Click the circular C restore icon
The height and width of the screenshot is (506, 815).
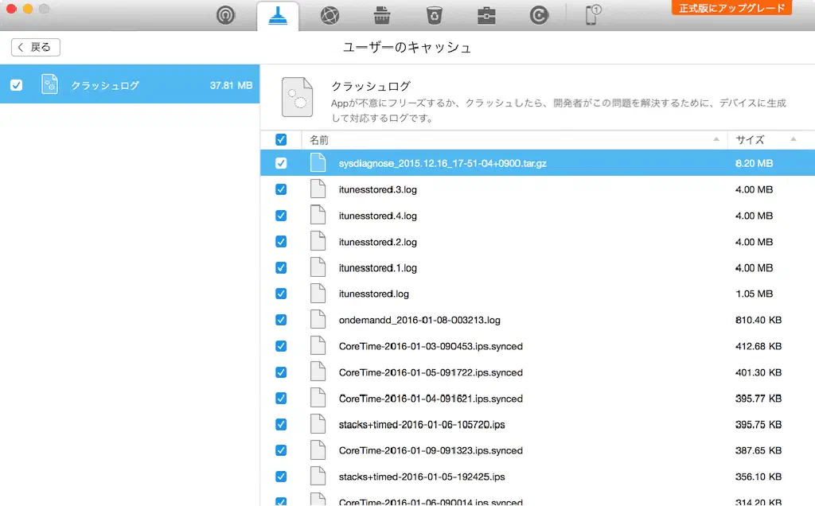point(539,15)
